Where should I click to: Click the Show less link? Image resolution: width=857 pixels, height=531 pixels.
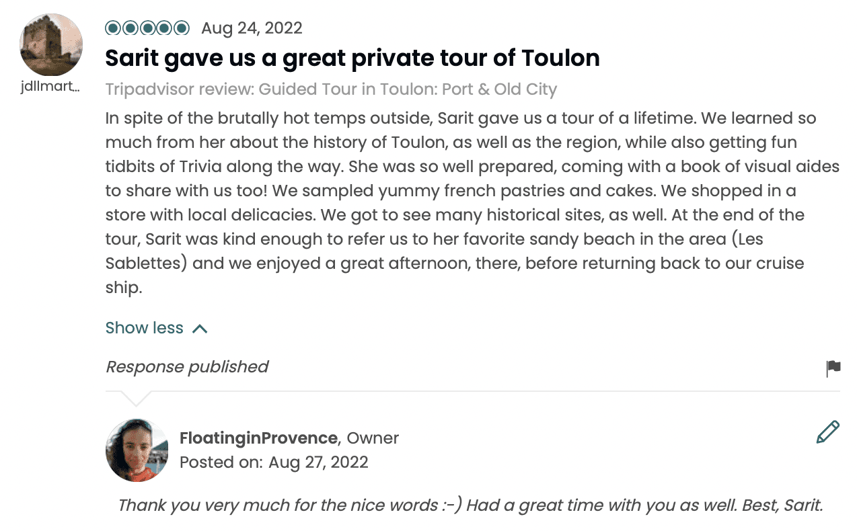pos(145,328)
